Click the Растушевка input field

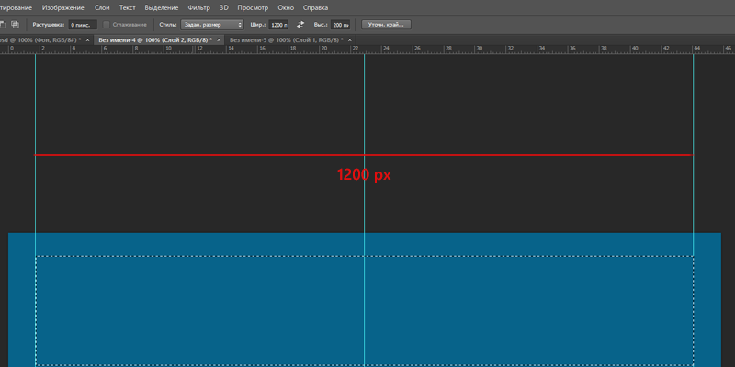click(83, 24)
